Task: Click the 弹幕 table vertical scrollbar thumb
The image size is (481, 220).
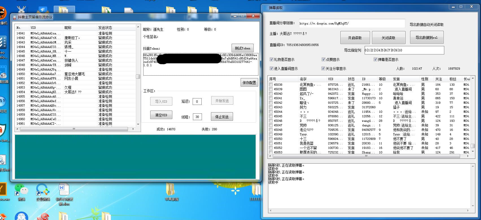Action: 472,146
